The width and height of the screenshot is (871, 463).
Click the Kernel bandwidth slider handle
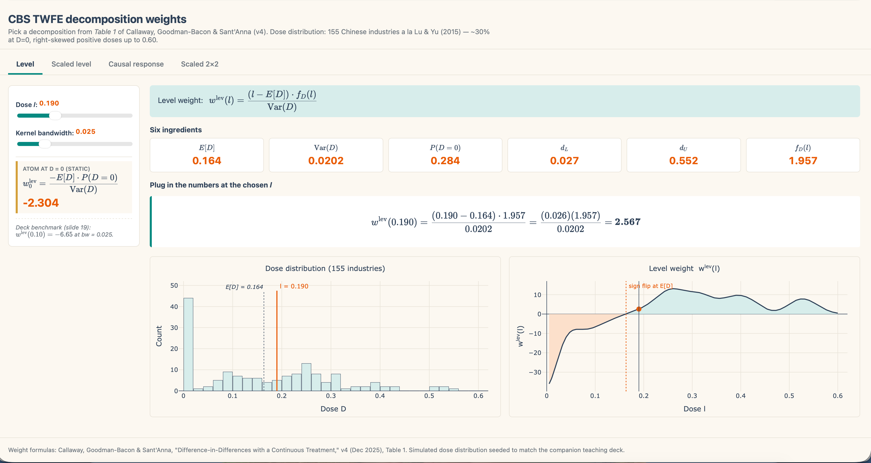pos(45,144)
